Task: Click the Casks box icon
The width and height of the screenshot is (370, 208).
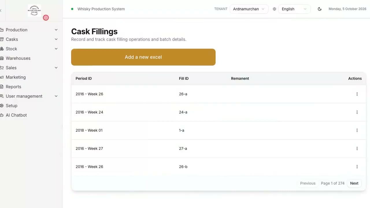Action: click(1, 39)
